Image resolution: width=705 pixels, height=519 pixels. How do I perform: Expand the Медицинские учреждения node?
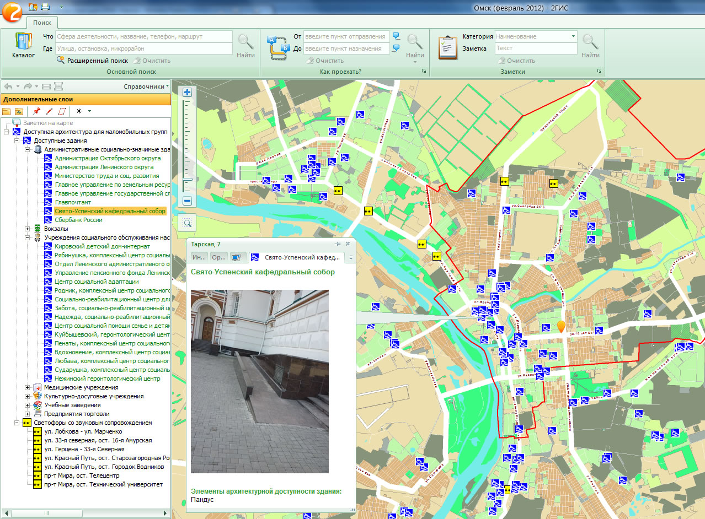point(28,387)
